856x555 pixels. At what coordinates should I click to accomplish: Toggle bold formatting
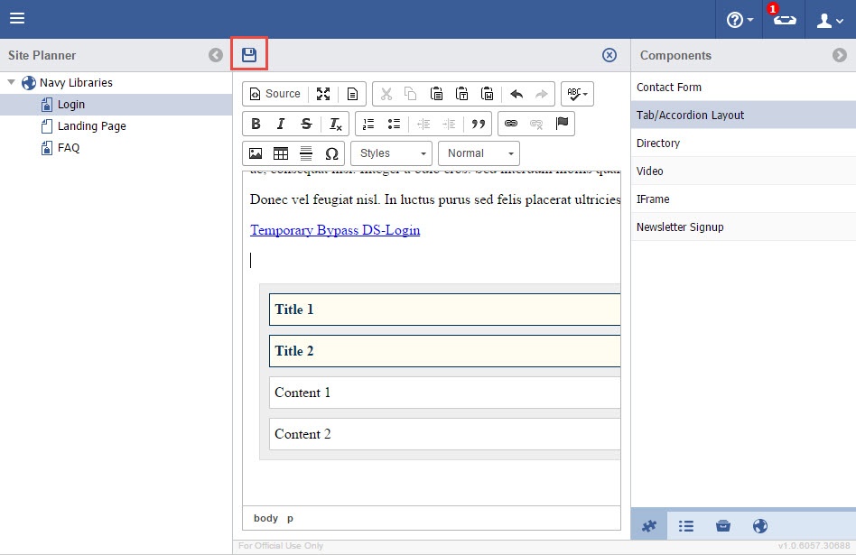point(256,124)
